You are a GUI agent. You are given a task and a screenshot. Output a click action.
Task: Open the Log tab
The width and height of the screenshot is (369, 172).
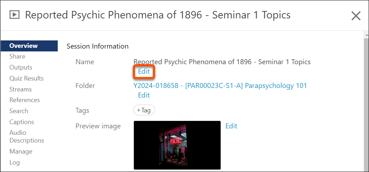point(15,162)
